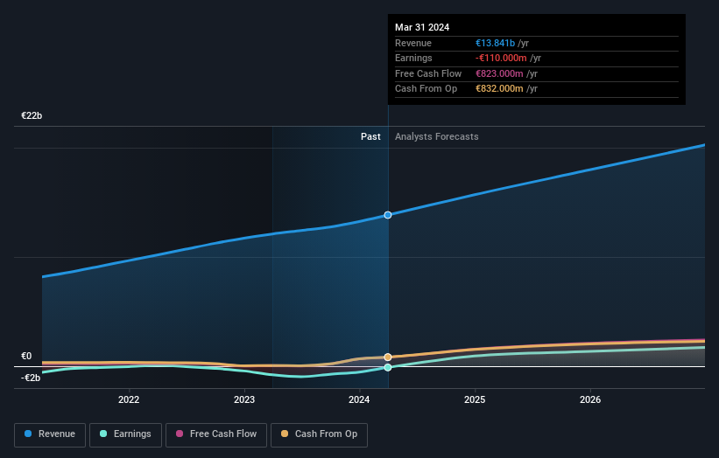This screenshot has height=458, width=719.
Task: Click the €22b y-axis label
Action: point(32,115)
